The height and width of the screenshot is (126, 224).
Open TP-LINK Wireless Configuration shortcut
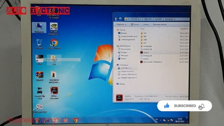[54, 29]
